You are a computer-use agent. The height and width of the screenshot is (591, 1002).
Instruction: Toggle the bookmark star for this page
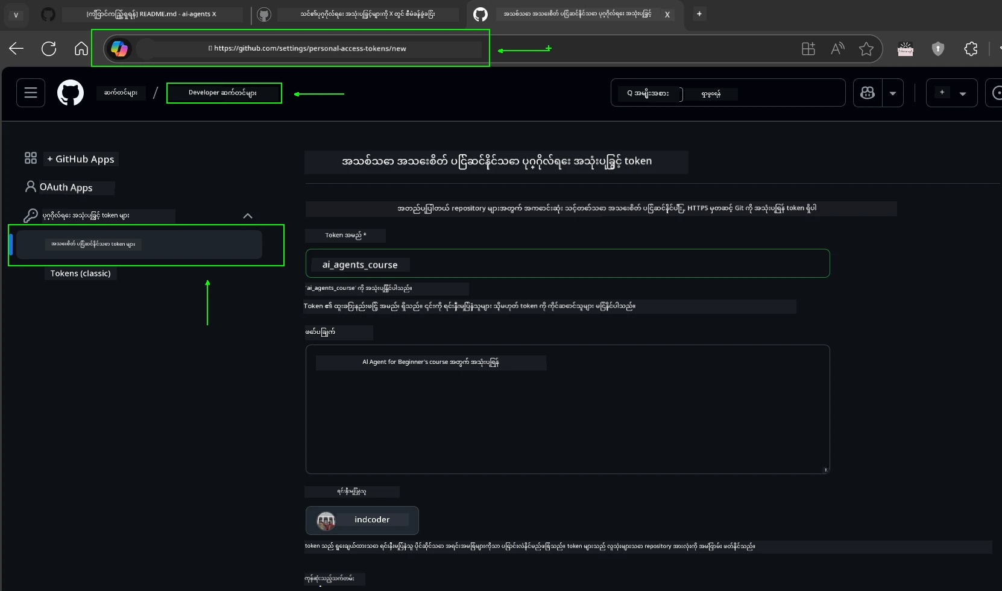(866, 49)
